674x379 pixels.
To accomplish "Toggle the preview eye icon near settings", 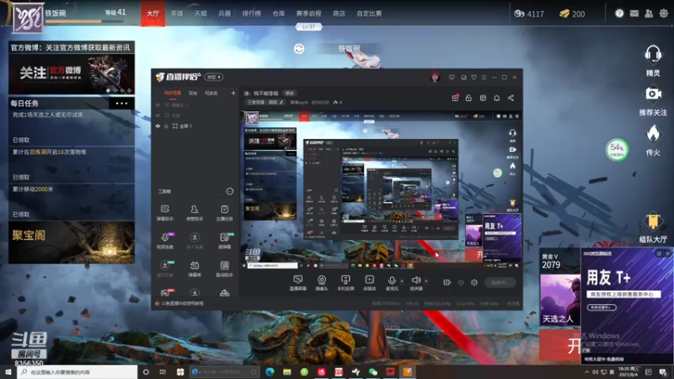I will click(x=461, y=282).
